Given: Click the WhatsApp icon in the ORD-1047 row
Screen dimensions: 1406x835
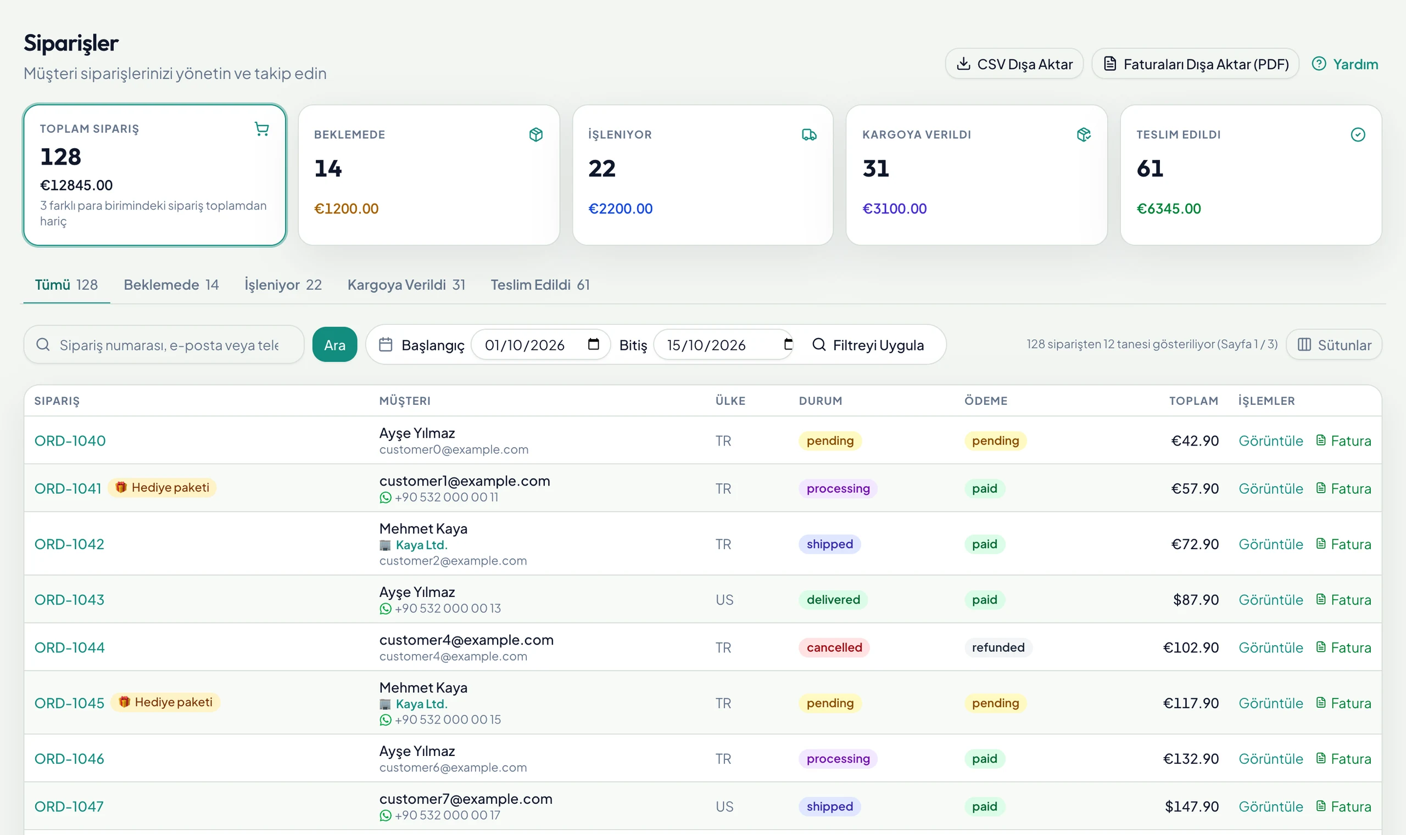Looking at the screenshot, I should click(386, 815).
